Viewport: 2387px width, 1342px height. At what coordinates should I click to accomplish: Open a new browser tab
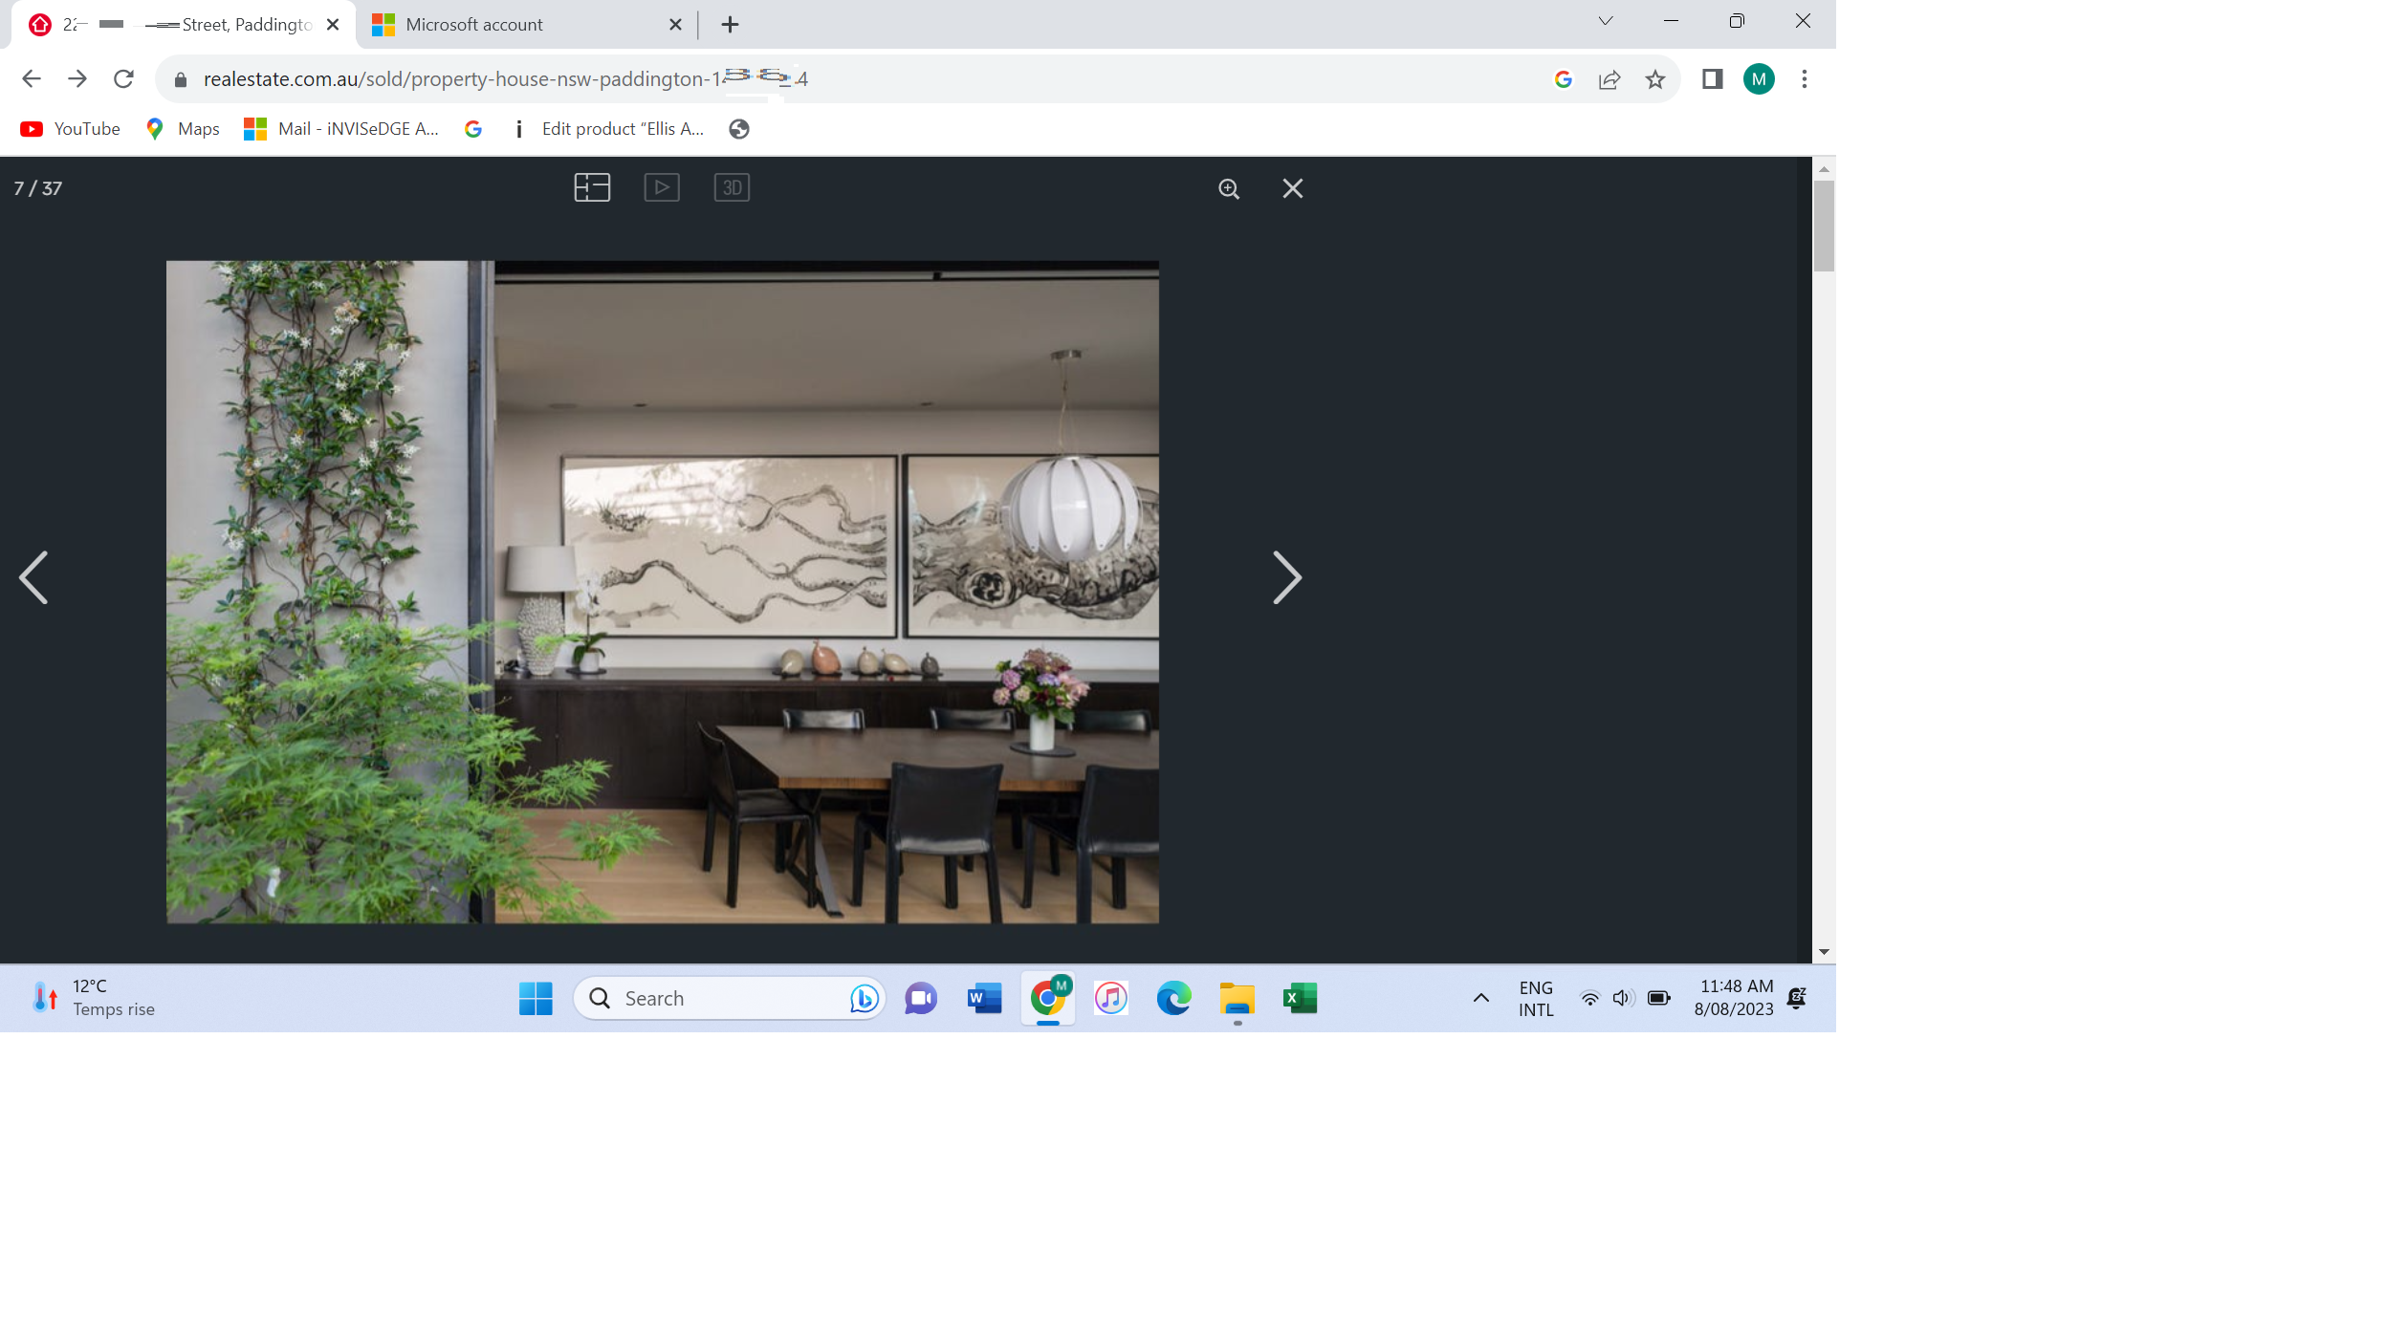click(x=730, y=25)
